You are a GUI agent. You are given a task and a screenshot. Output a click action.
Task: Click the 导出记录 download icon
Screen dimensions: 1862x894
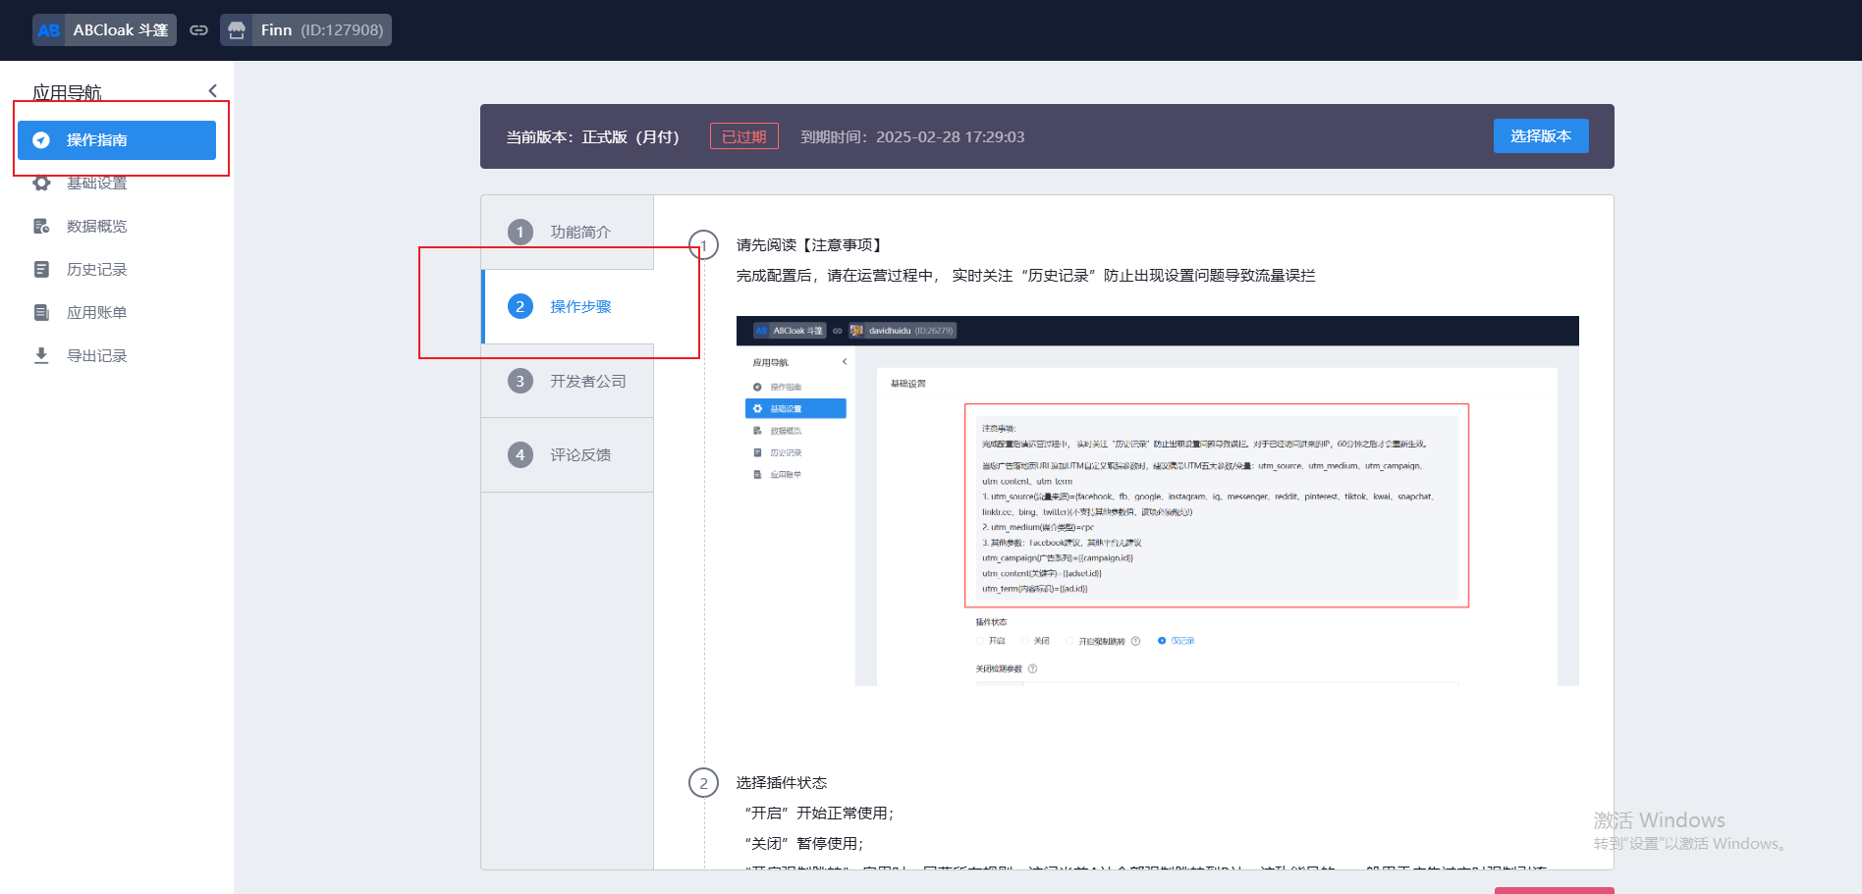point(41,356)
